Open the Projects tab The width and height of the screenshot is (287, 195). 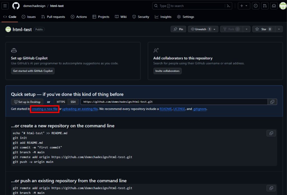pos(101,17)
